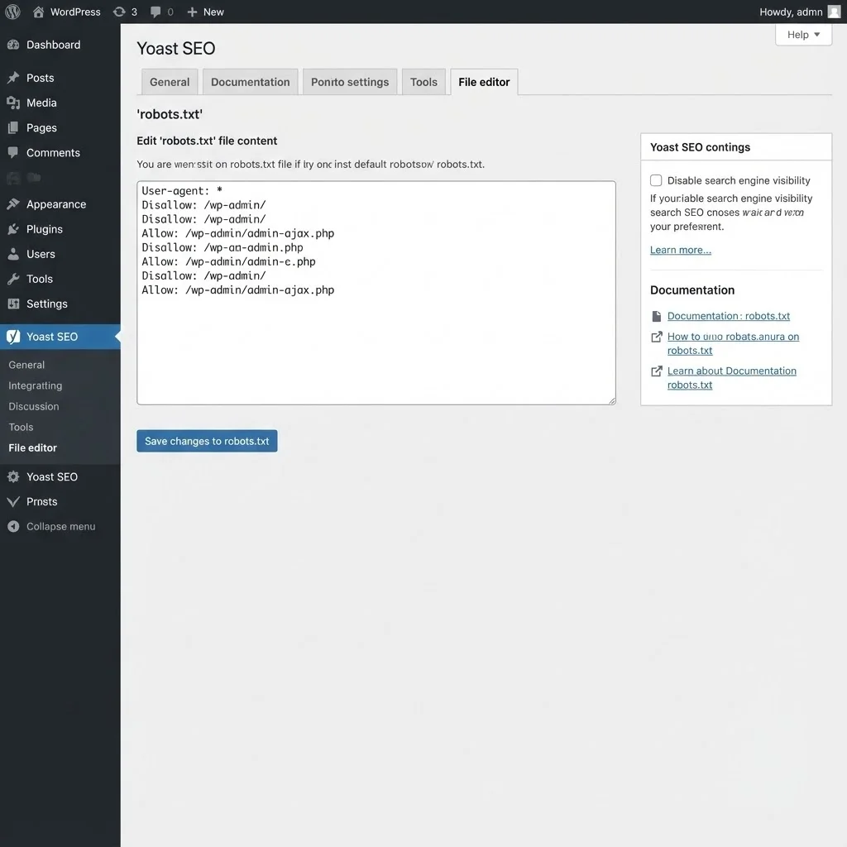Click the Media icon in sidebar
The height and width of the screenshot is (847, 847).
tap(13, 103)
